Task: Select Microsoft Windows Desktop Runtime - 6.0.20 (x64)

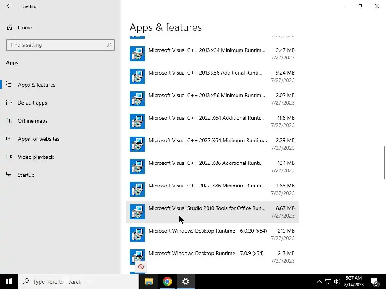Action: (x=212, y=234)
